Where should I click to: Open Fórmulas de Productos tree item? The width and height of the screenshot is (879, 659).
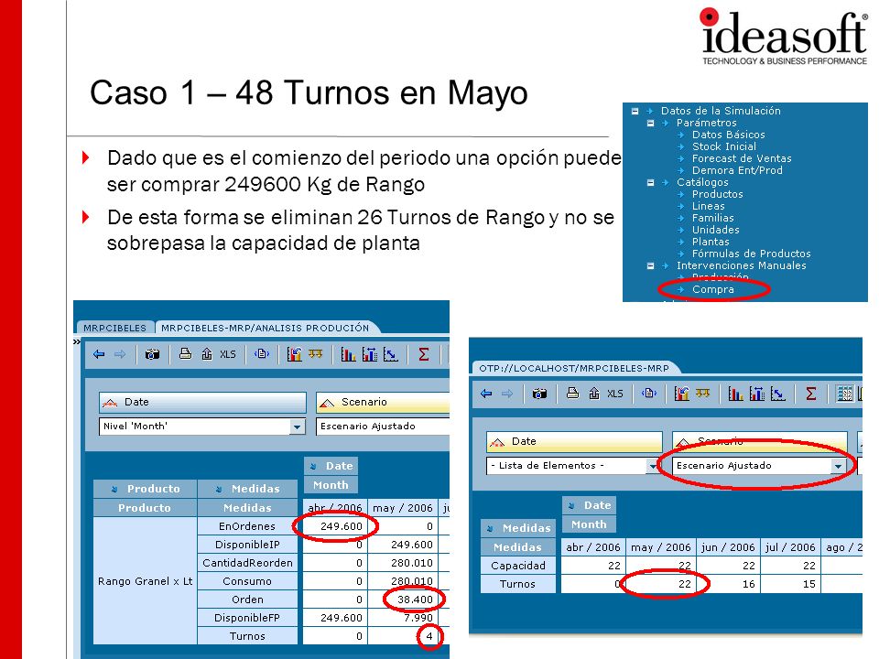(751, 254)
